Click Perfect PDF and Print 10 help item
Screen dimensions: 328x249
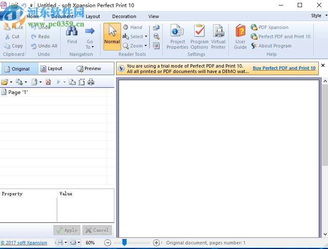(x=280, y=37)
